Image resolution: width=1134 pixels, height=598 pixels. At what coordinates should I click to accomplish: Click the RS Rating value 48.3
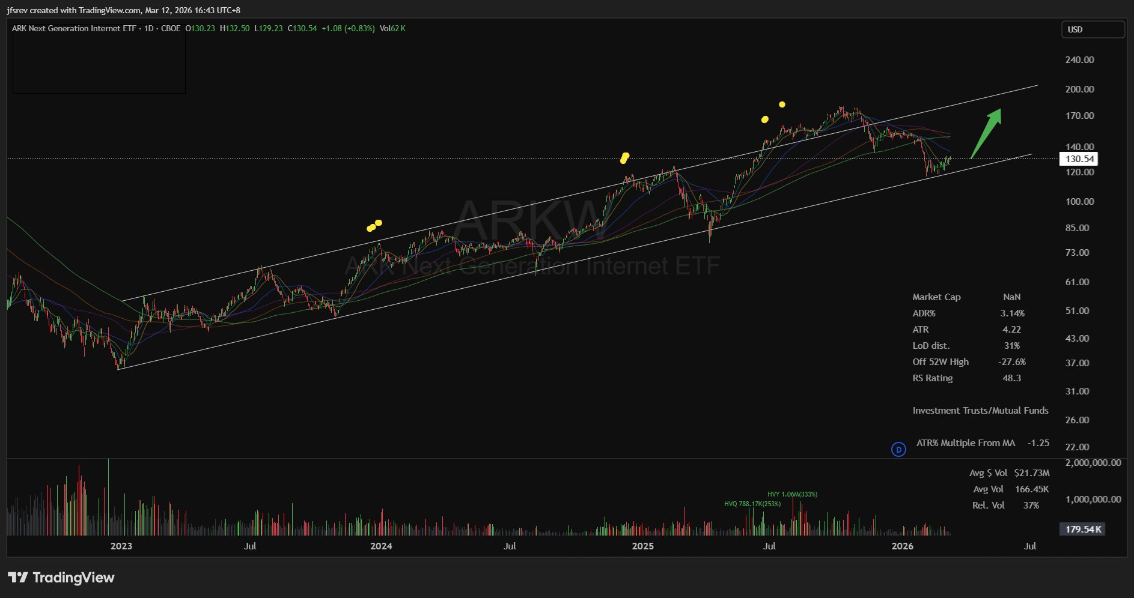(x=1012, y=378)
